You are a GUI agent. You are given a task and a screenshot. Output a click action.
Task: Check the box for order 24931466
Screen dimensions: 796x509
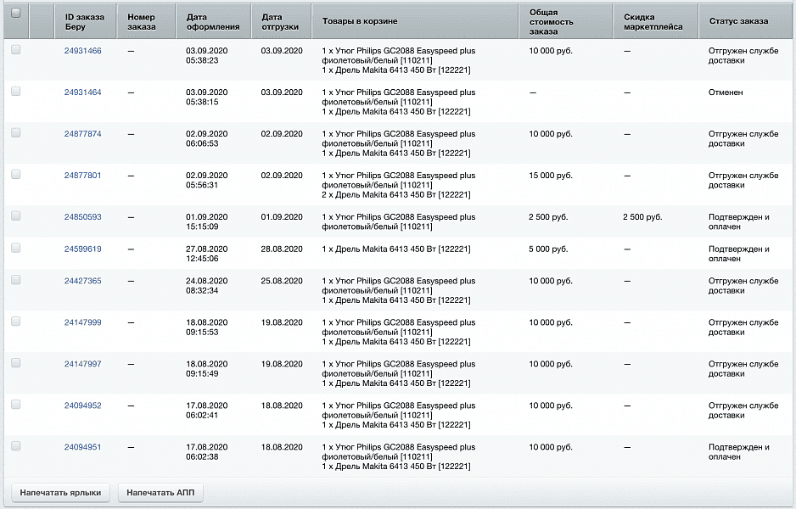click(16, 50)
